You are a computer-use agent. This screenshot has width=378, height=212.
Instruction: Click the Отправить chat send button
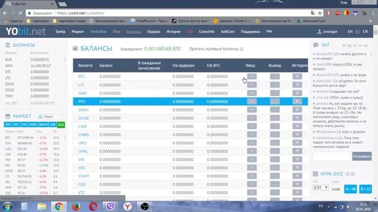361,156
